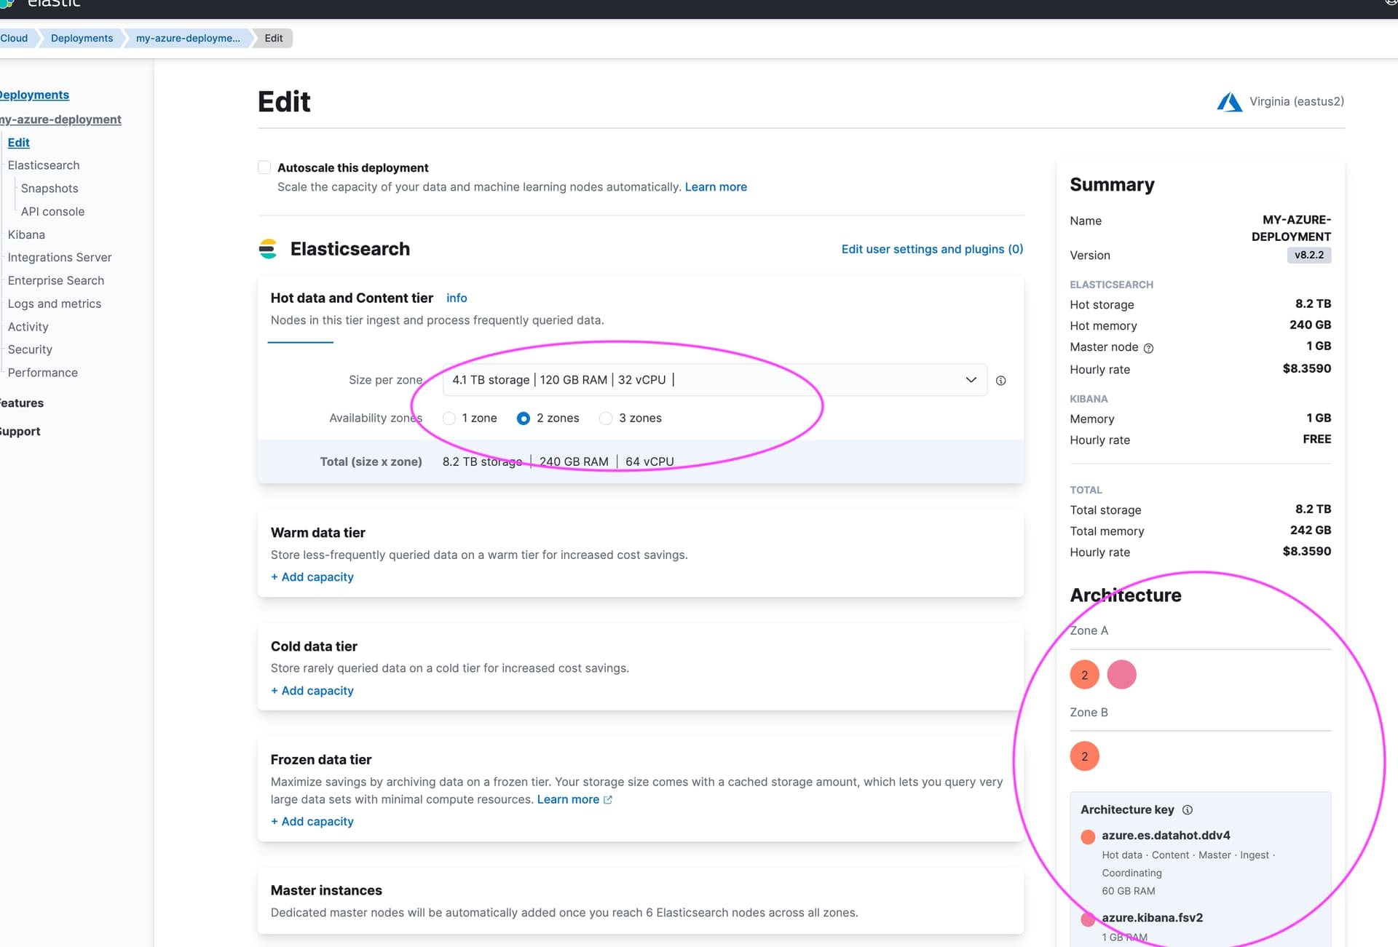Click the my-azure-deployme breadcrumb tab
Image resolution: width=1398 pixels, height=947 pixels.
(x=187, y=38)
